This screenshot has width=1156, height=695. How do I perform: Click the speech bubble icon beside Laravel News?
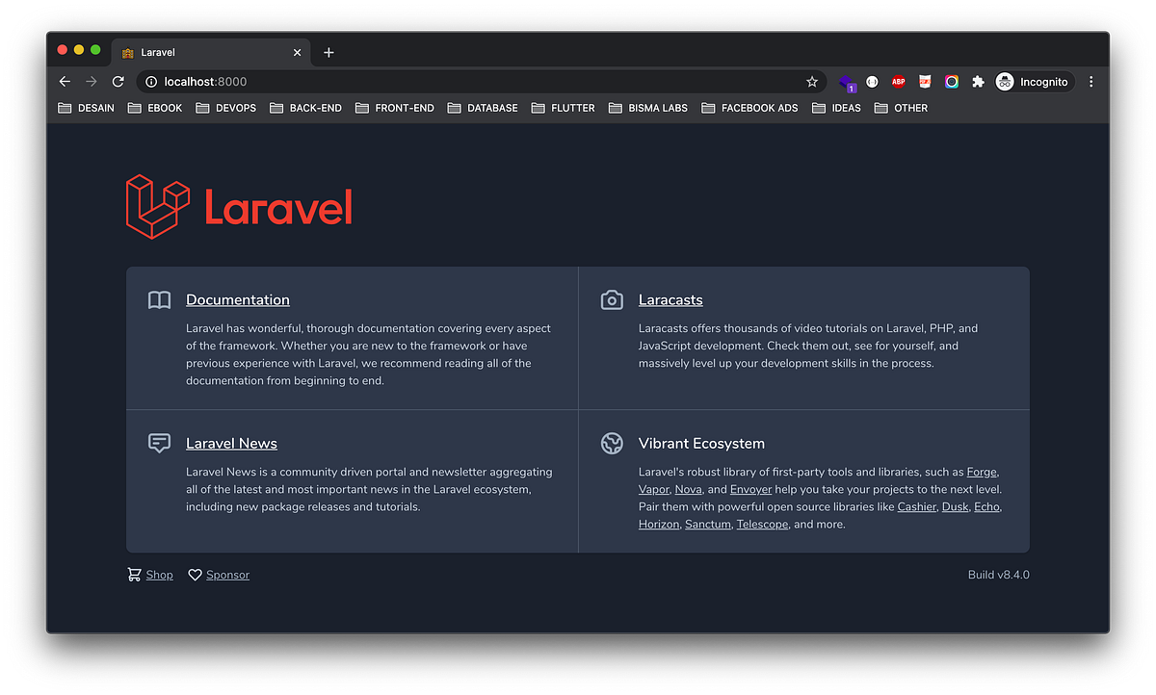tap(159, 443)
